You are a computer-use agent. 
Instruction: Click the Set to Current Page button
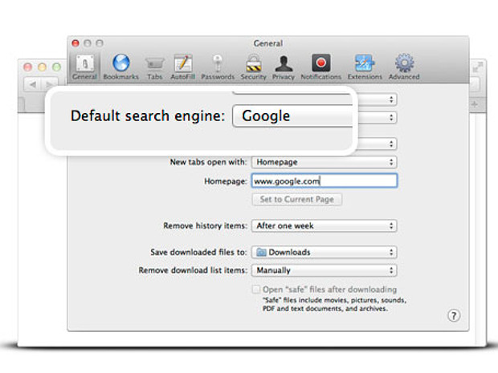coord(297,200)
